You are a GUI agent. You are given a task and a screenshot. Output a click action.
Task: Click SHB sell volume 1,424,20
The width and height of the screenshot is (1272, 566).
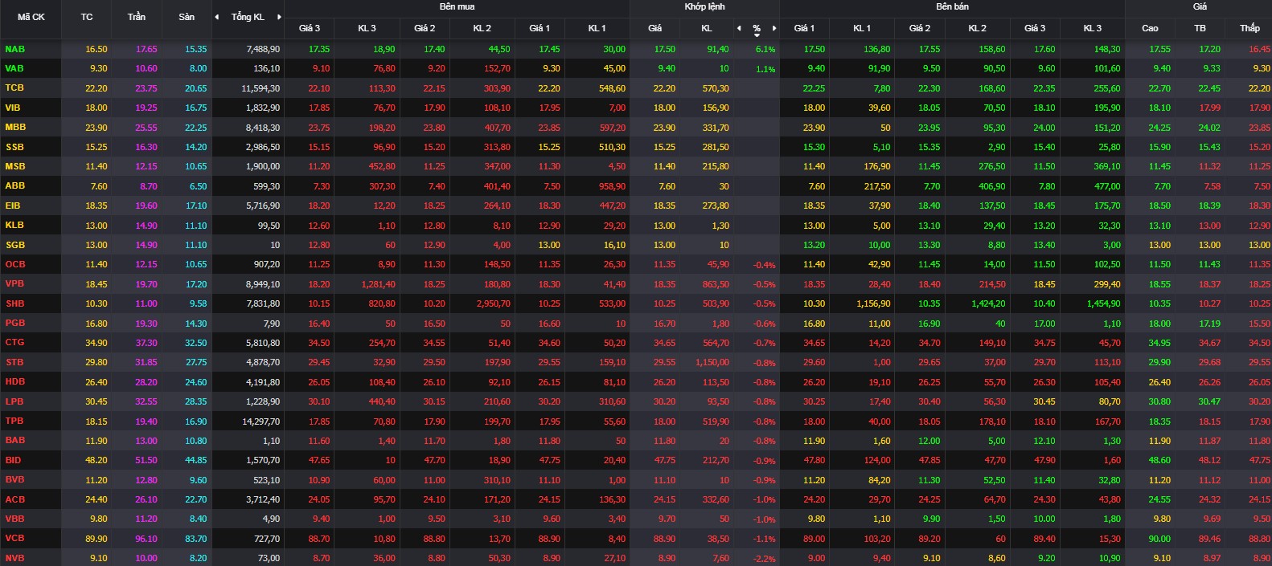[988, 304]
